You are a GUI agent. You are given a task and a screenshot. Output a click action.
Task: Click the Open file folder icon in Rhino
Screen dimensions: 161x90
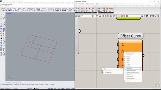(x=4, y=10)
